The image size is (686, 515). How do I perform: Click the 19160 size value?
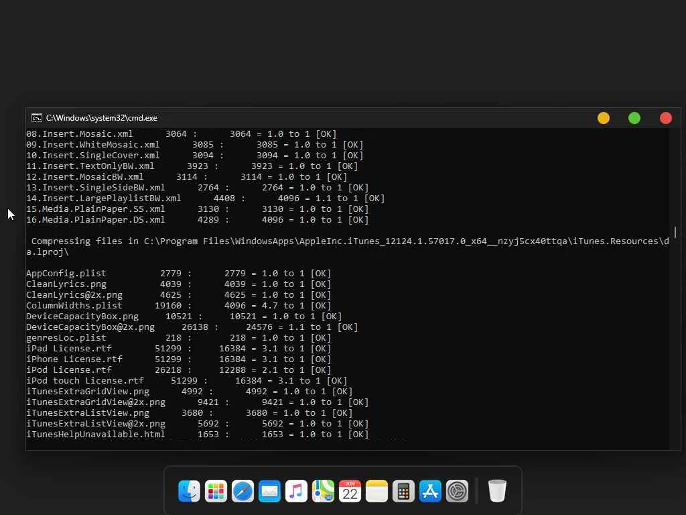coord(168,306)
